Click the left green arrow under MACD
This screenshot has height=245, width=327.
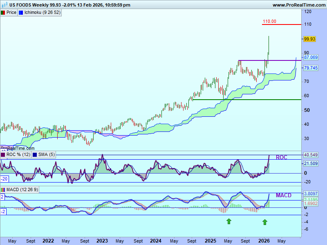pos(229,221)
